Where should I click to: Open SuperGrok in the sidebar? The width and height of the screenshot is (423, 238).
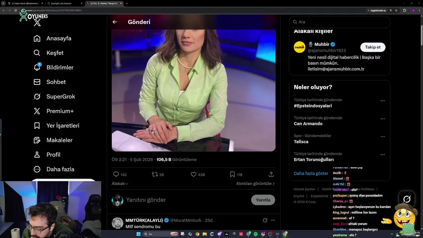(54, 97)
